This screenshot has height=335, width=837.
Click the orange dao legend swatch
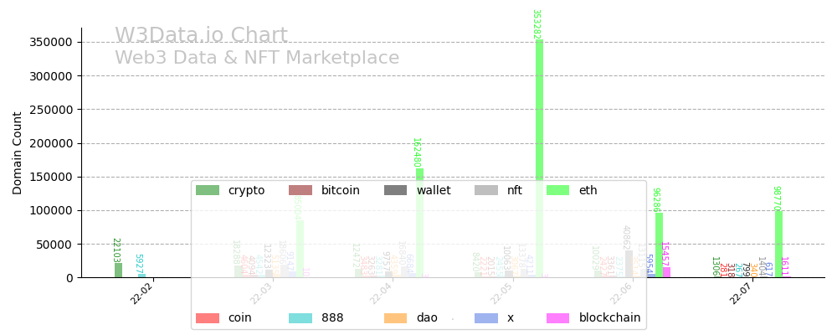[x=395, y=318]
